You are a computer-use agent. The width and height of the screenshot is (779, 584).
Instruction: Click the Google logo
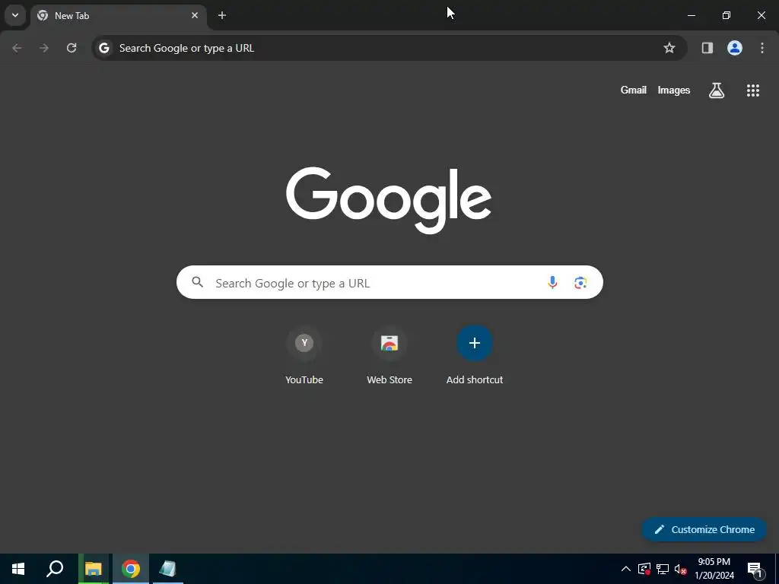pyautogui.click(x=389, y=200)
